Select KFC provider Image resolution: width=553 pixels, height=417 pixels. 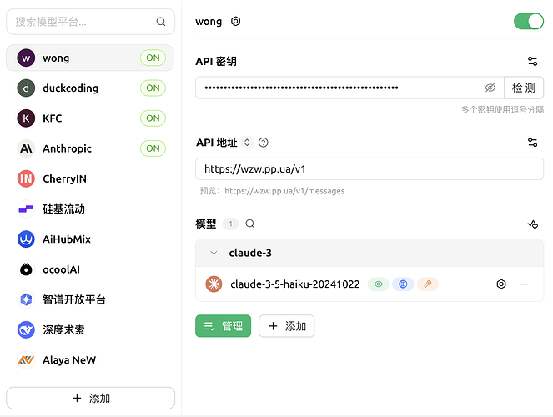(90, 118)
